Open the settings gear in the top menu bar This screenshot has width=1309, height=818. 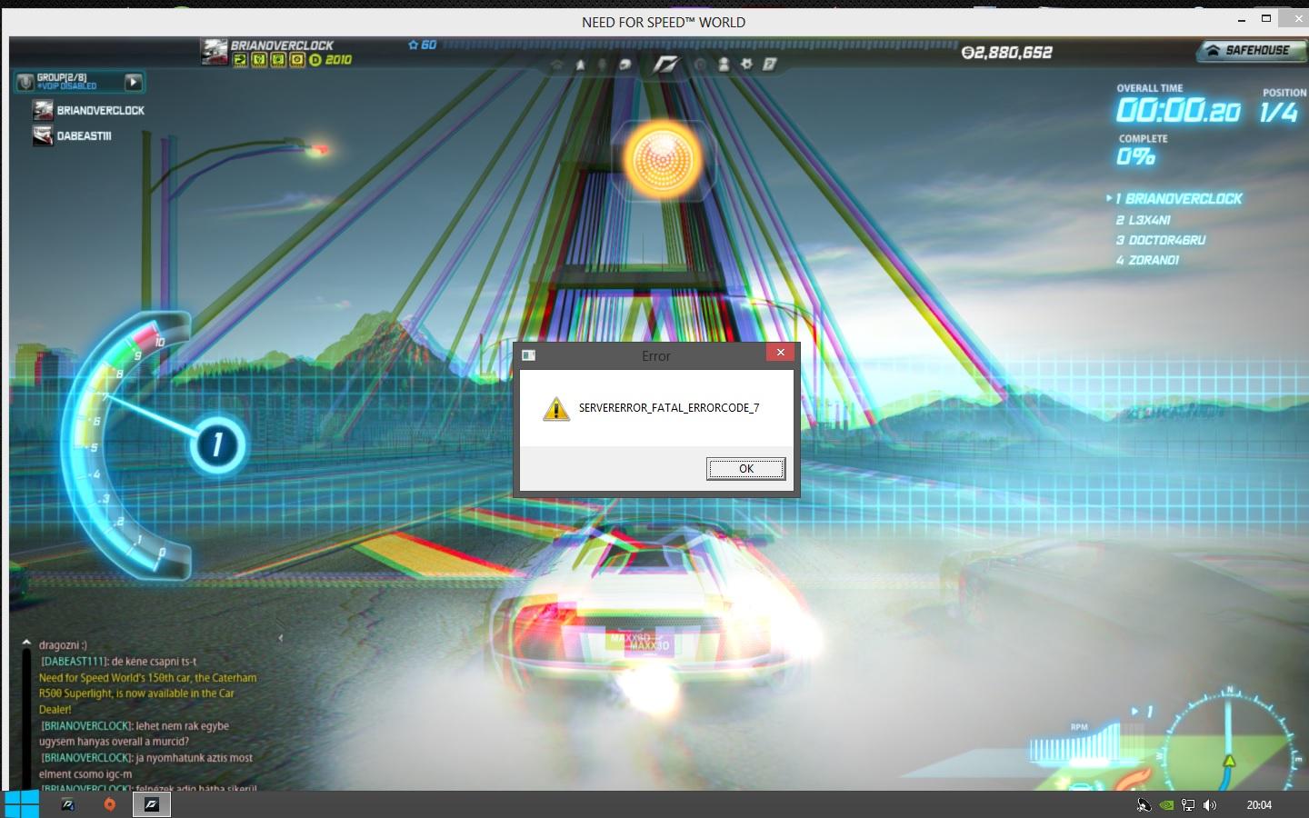coord(746,65)
